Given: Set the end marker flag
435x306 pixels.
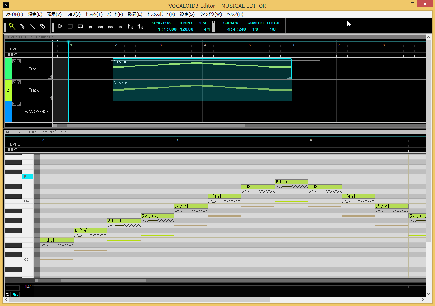Looking at the screenshot, I should [140, 26].
